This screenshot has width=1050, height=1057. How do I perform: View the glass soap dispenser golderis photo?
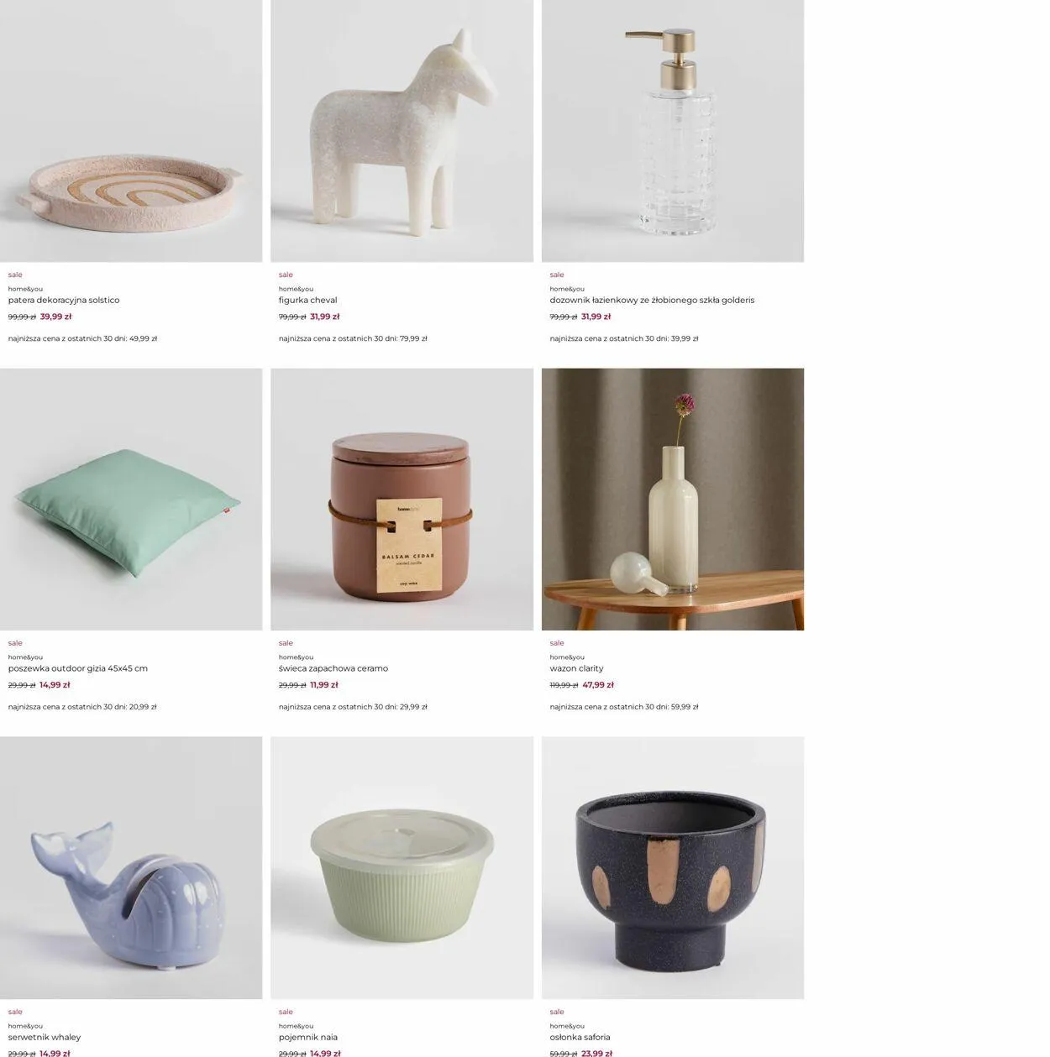pyautogui.click(x=673, y=131)
